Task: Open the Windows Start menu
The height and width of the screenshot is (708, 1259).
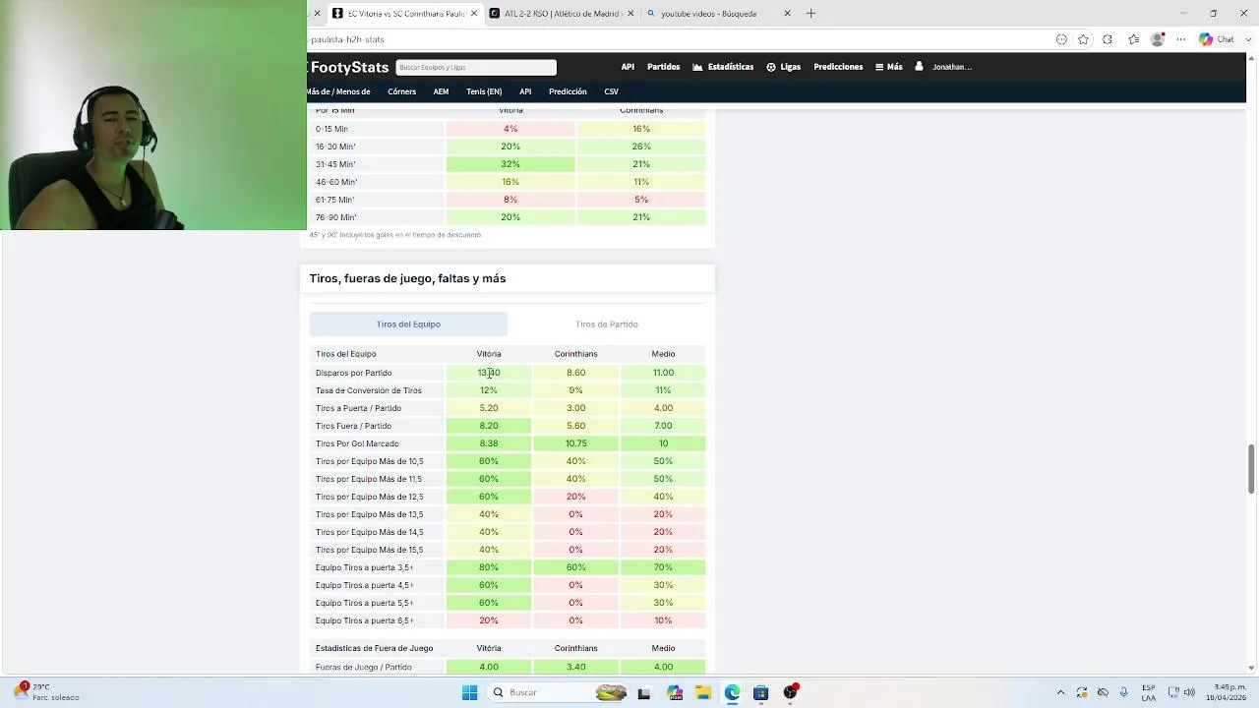Action: coord(469,692)
